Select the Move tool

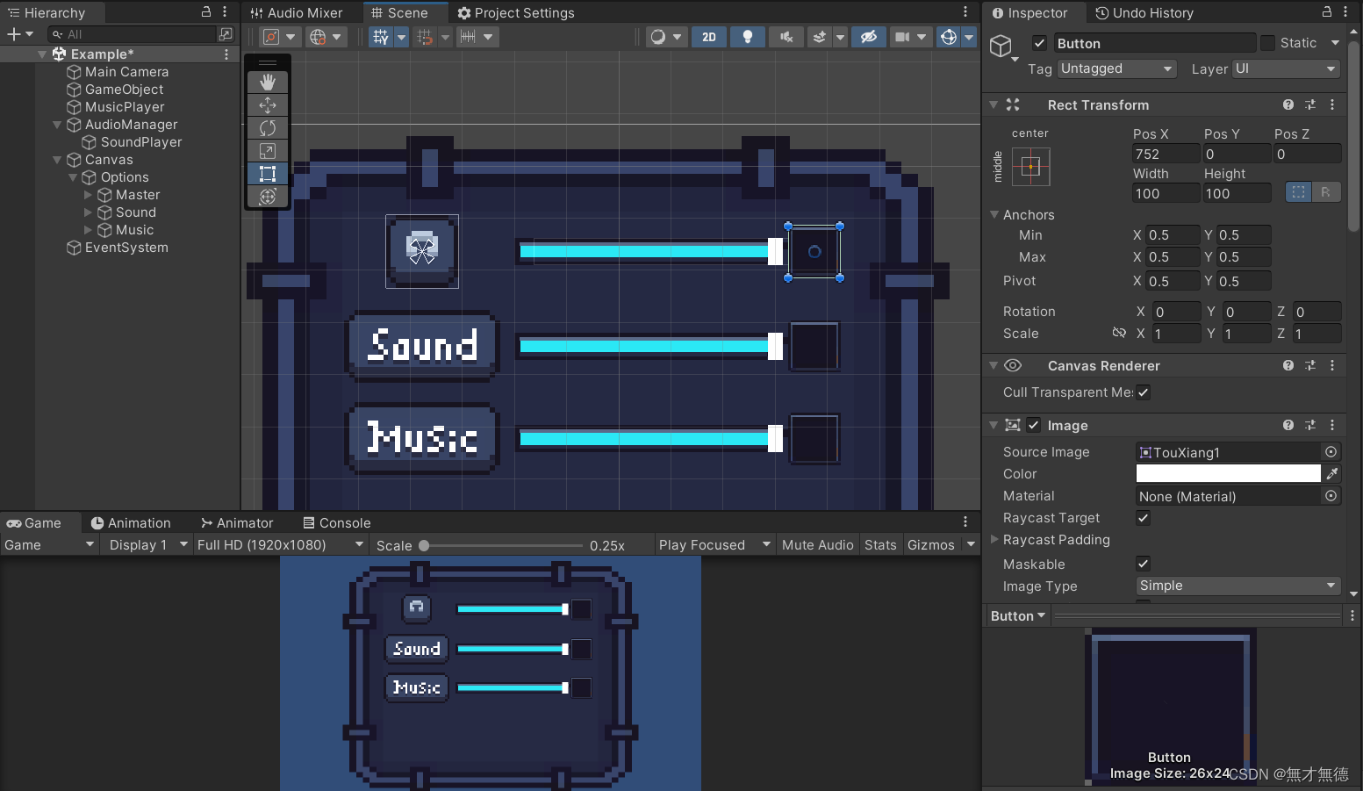point(268,104)
